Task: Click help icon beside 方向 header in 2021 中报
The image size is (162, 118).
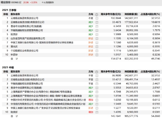Action: 96,72
